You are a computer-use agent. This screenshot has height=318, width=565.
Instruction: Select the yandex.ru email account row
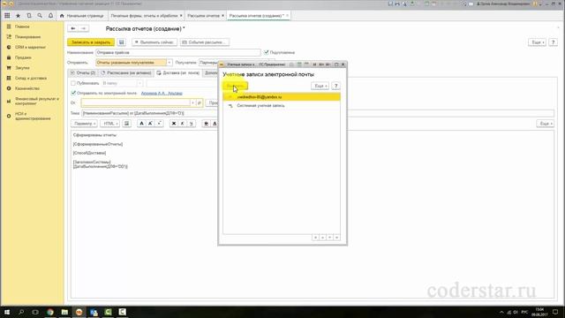[282, 97]
